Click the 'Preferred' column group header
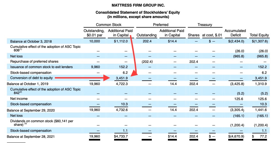This screenshot has height=143, width=276. pyautogui.click(x=161, y=25)
